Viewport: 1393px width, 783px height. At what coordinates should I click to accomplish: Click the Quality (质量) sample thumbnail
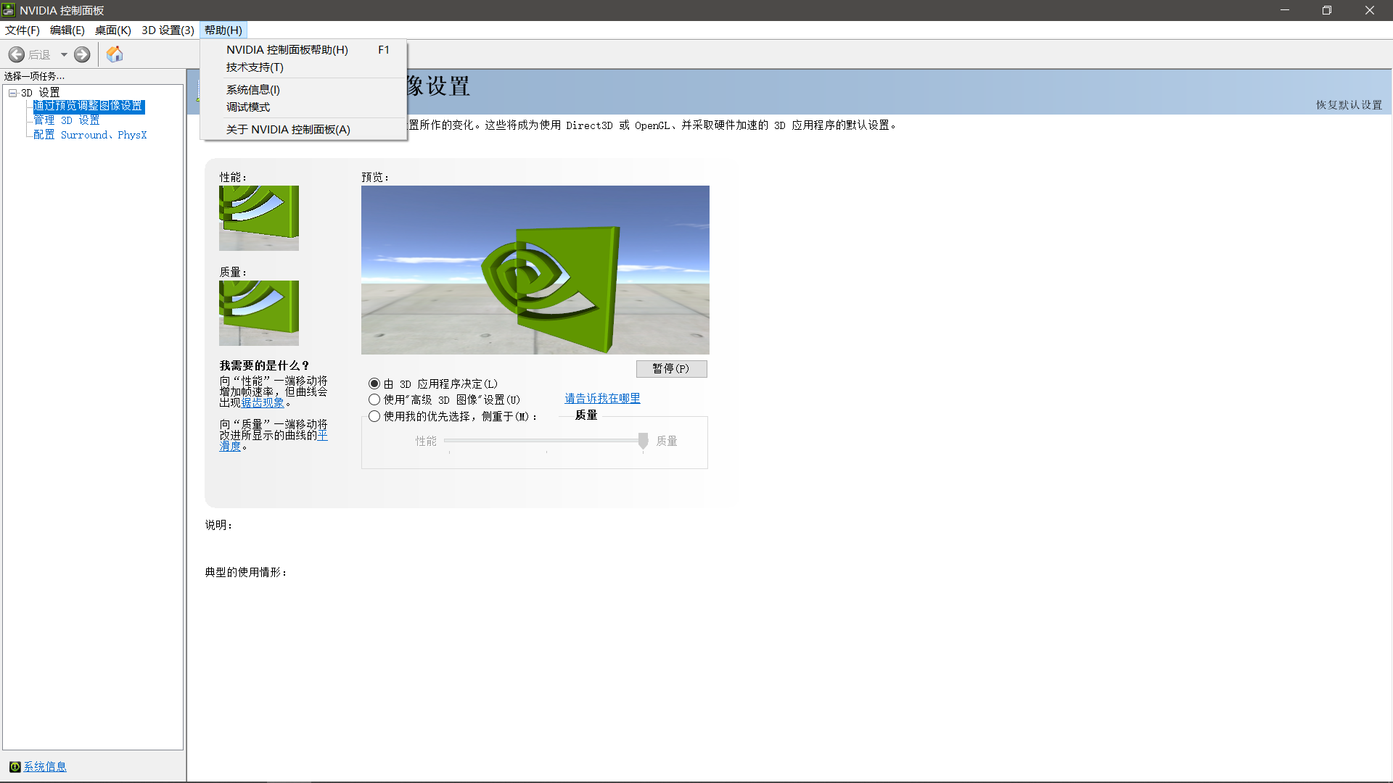click(259, 313)
